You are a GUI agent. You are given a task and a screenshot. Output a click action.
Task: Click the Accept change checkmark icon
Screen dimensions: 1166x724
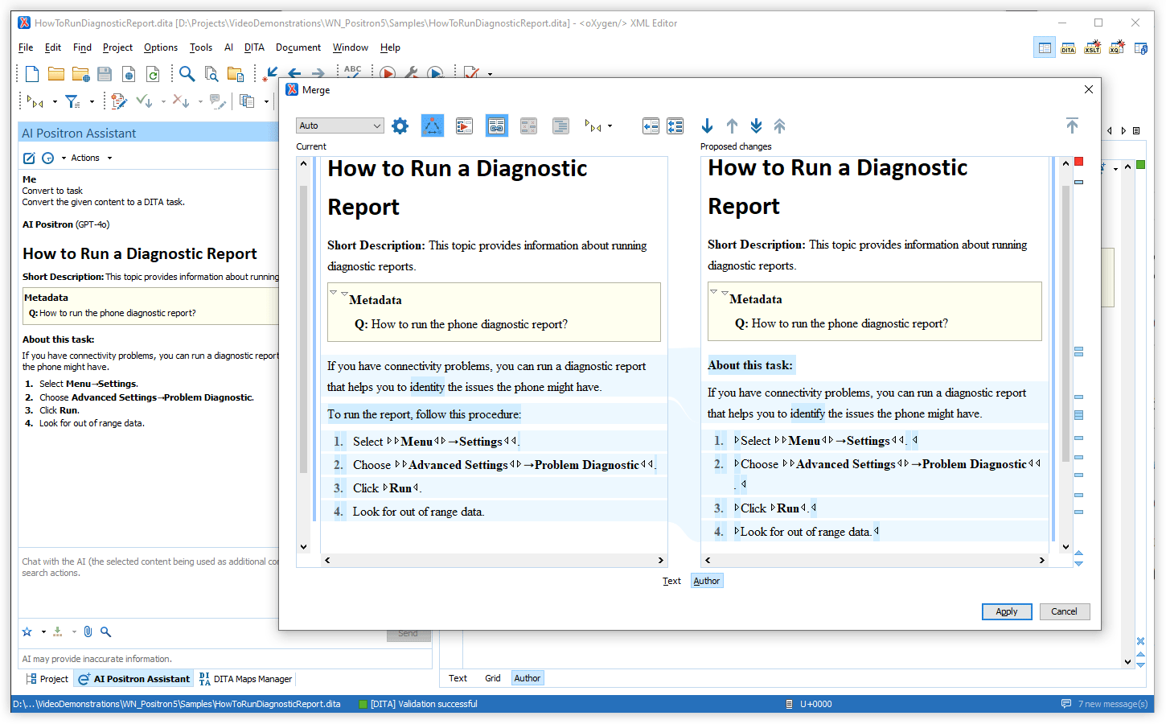point(144,101)
